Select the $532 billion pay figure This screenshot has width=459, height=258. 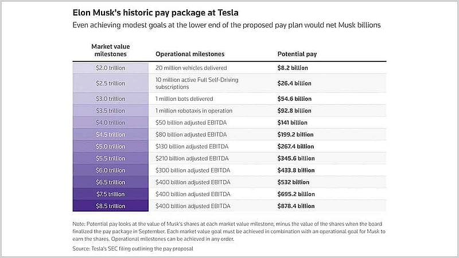(293, 182)
